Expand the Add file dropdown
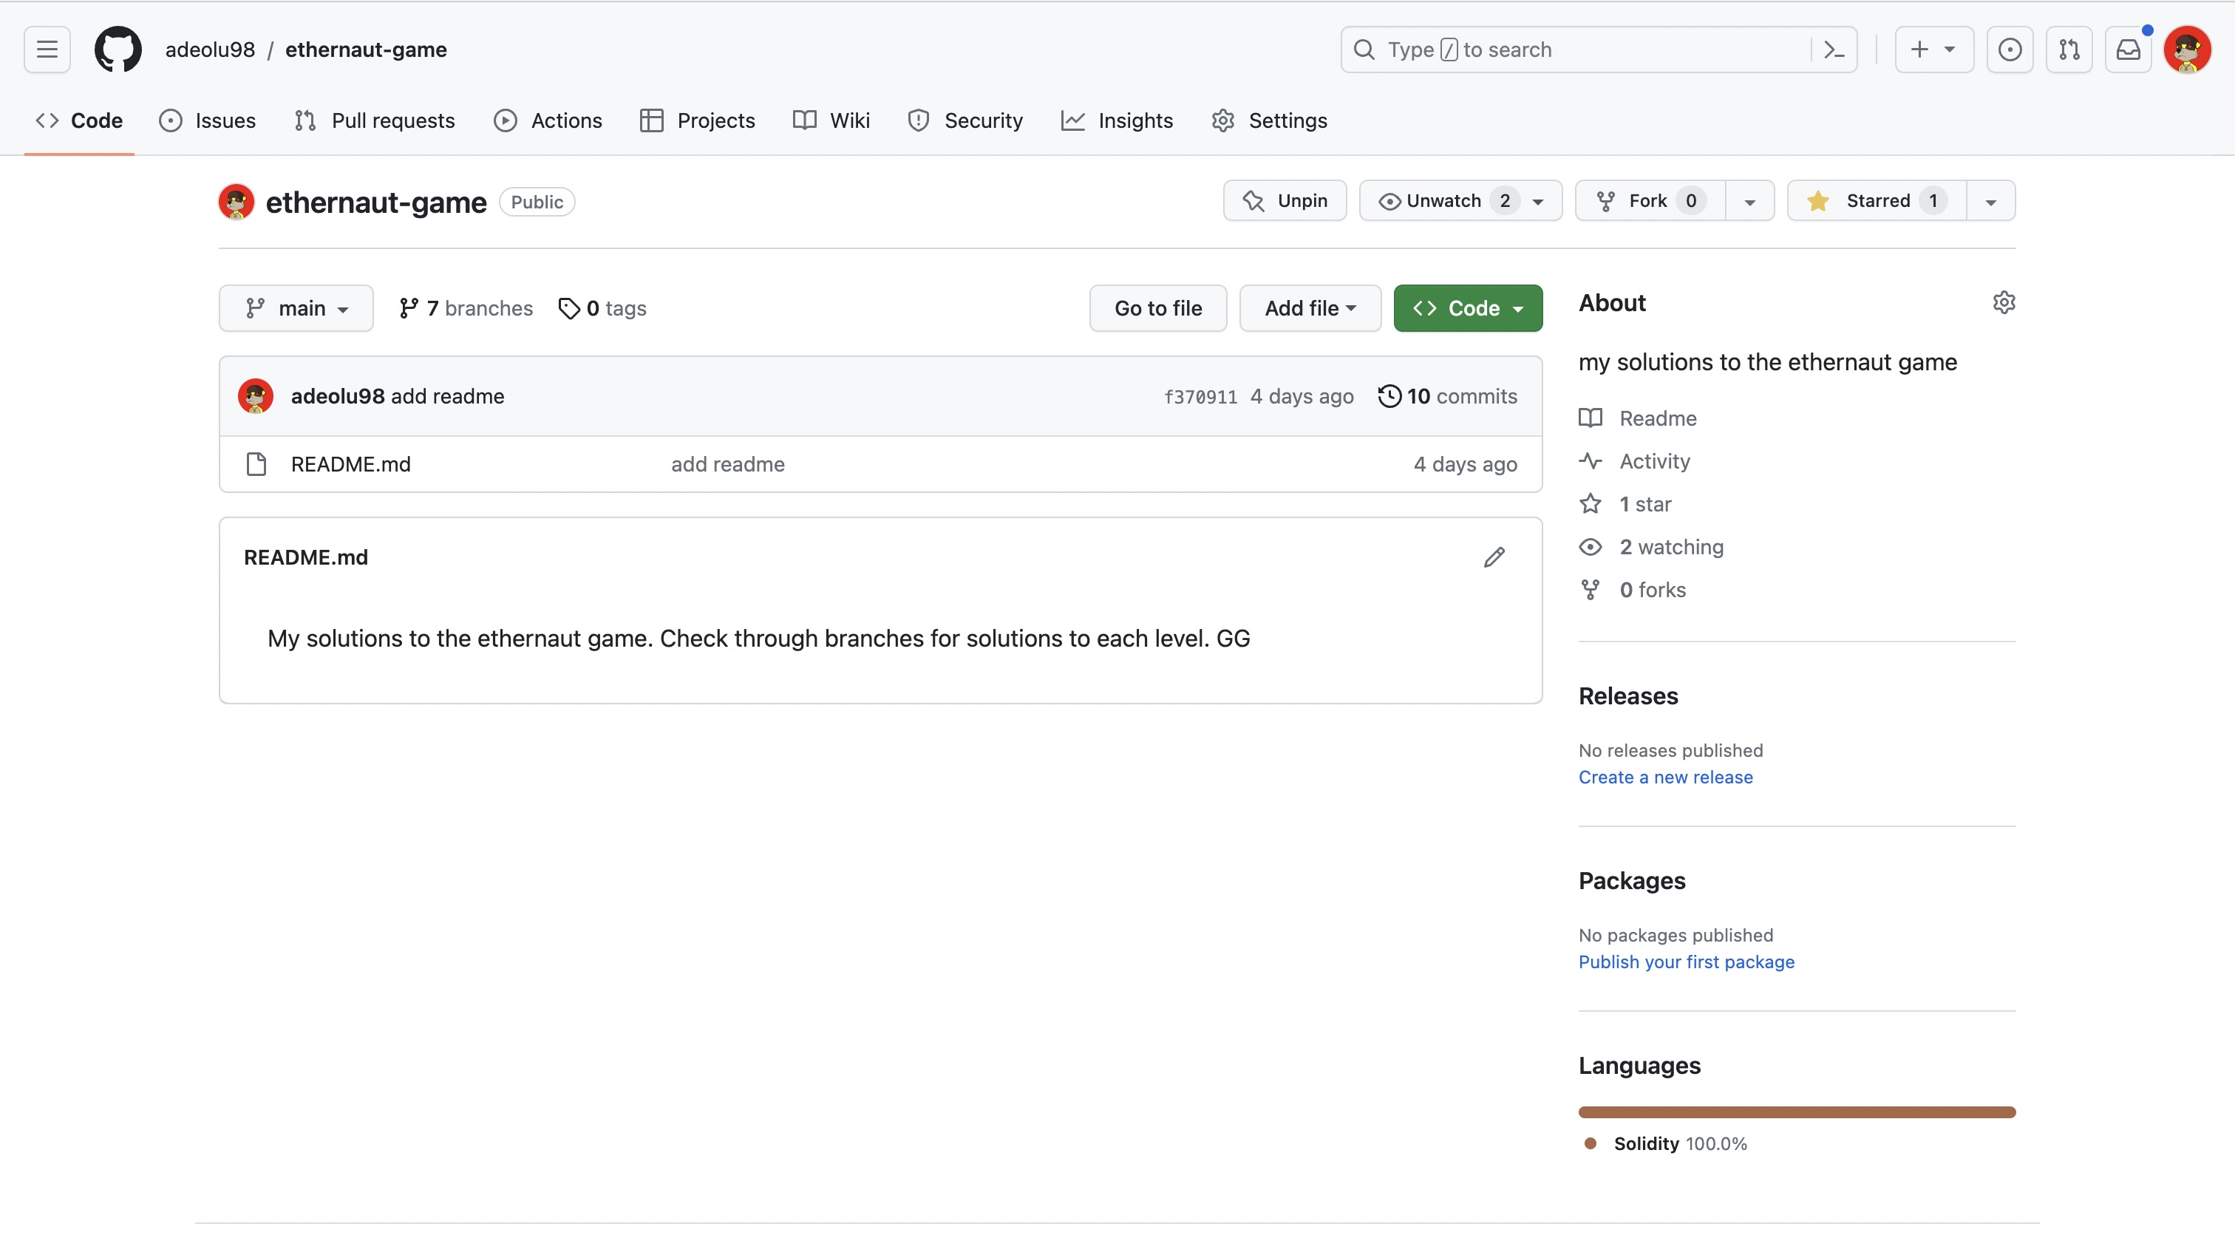Screen dimensions: 2235x1235 point(1309,308)
